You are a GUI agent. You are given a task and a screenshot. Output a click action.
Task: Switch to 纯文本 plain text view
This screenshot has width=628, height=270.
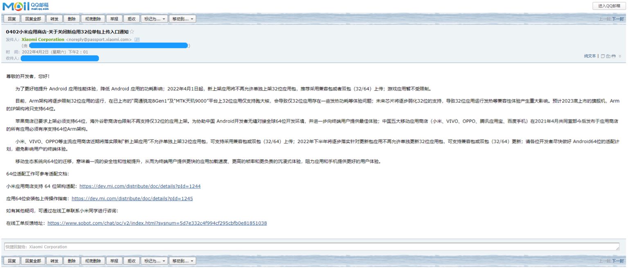[x=590, y=56]
